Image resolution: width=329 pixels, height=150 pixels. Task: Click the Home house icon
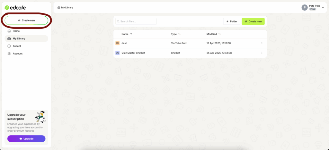[x=9, y=31]
